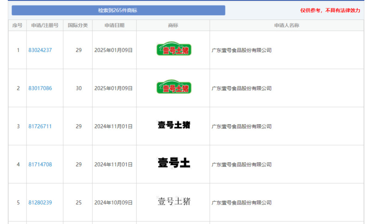Click class 29 in row 1
Screen dimensions: 369x224
(x=78, y=50)
